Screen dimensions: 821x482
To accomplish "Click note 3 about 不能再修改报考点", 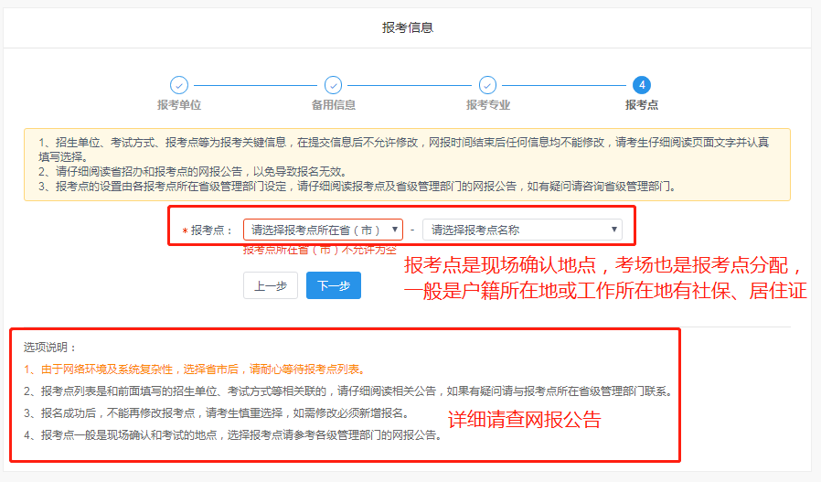I will tap(217, 413).
